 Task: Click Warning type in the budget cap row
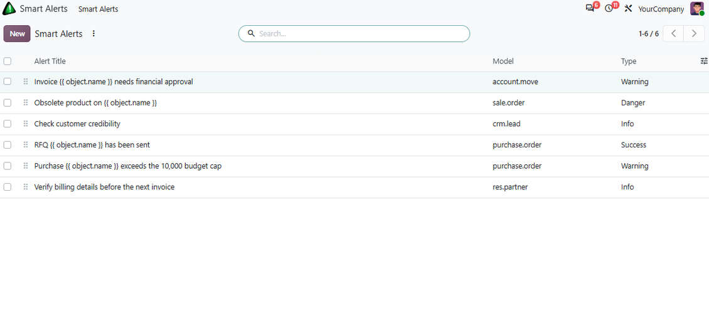pyautogui.click(x=635, y=166)
